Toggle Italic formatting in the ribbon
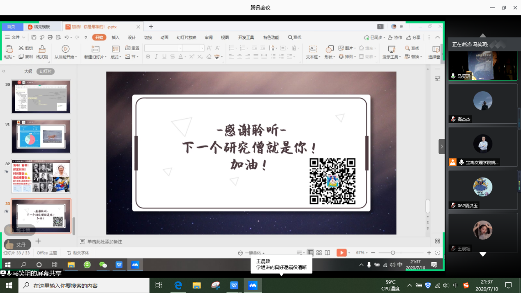This screenshot has width=521, height=293. click(156, 57)
